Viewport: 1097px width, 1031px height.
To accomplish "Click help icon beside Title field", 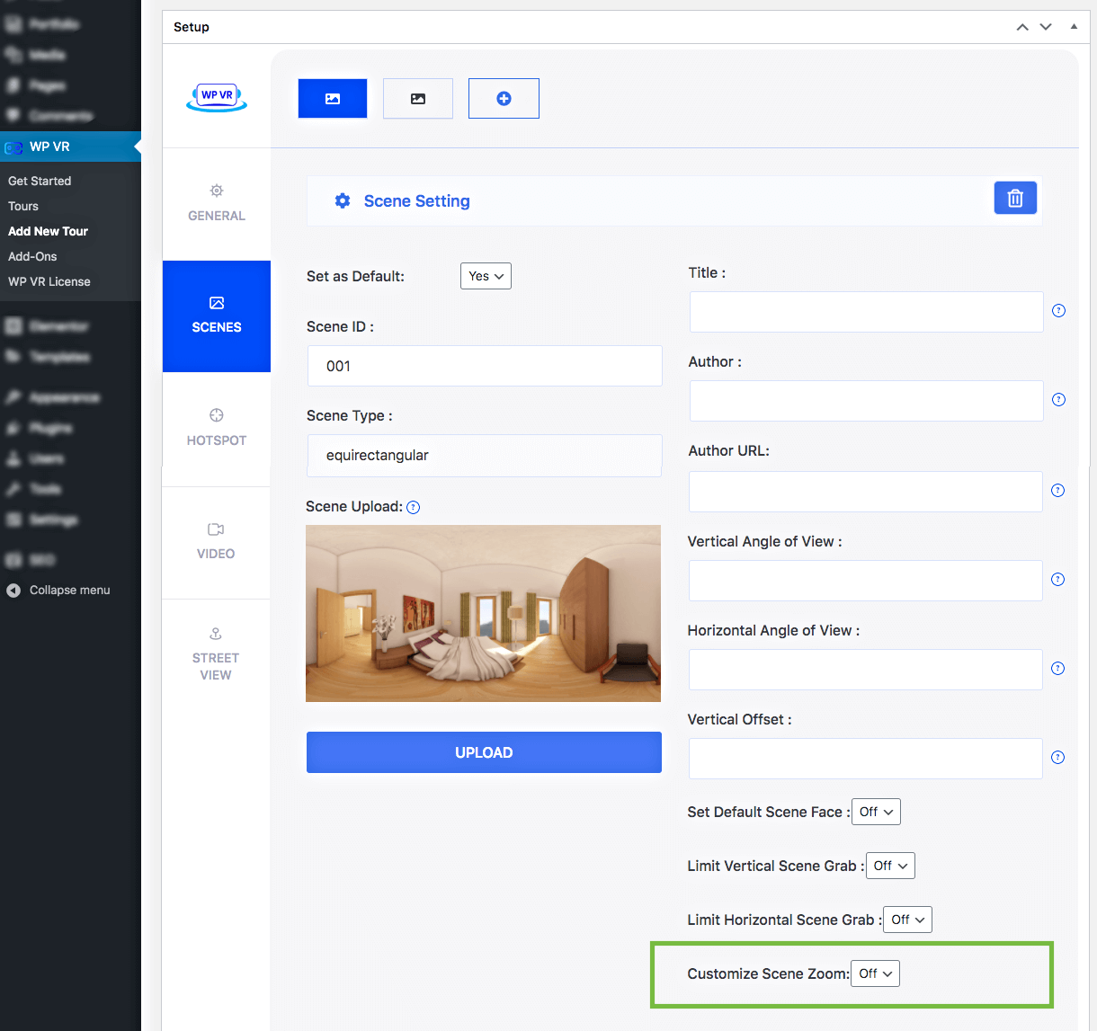I will point(1058,311).
